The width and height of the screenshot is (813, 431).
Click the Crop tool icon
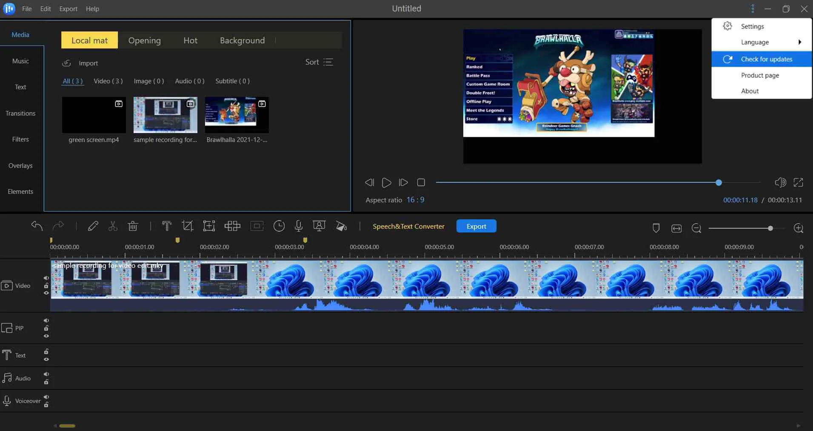pyautogui.click(x=187, y=226)
